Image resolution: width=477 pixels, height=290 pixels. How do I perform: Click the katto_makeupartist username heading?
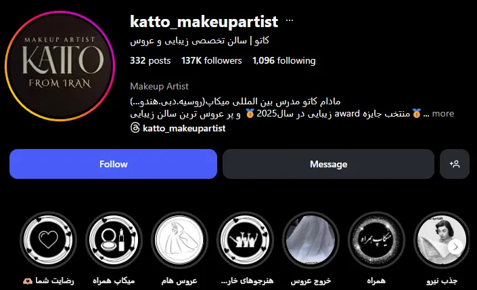(204, 22)
